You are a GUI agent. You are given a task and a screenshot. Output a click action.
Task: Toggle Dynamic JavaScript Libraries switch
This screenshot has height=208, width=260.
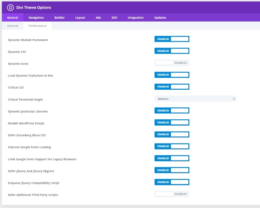(x=172, y=110)
